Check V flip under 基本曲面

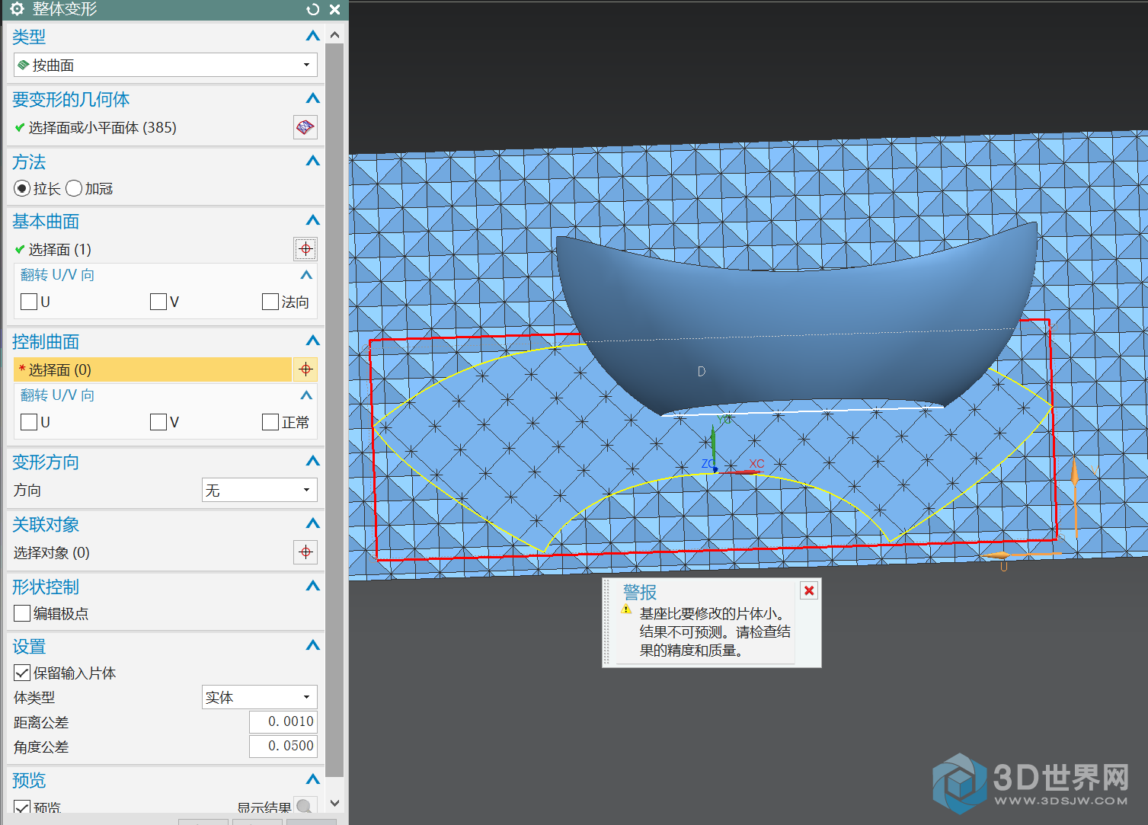[158, 302]
